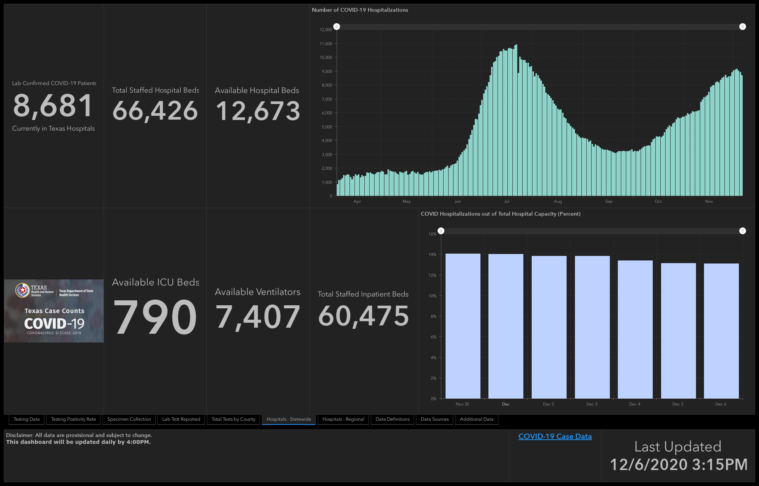Switch to Hospitals - Regional tab

pos(343,419)
